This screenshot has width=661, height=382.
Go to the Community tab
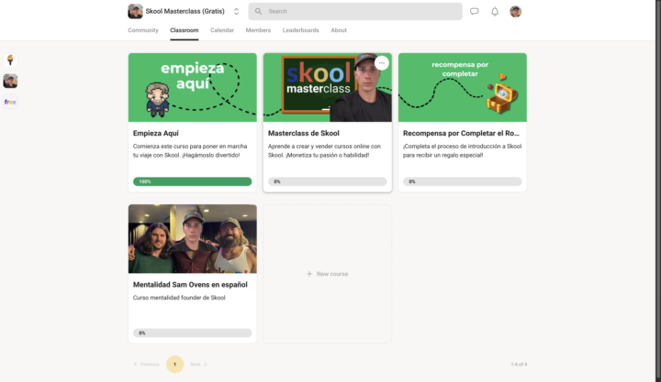click(x=143, y=30)
